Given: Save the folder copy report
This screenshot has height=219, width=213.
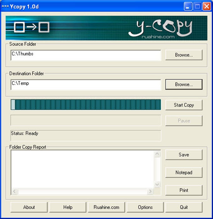Looking at the screenshot, I should click(184, 155).
